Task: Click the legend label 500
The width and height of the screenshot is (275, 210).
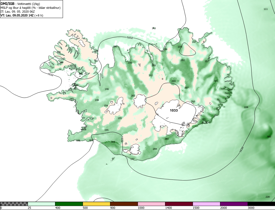Action: (x=85, y=208)
